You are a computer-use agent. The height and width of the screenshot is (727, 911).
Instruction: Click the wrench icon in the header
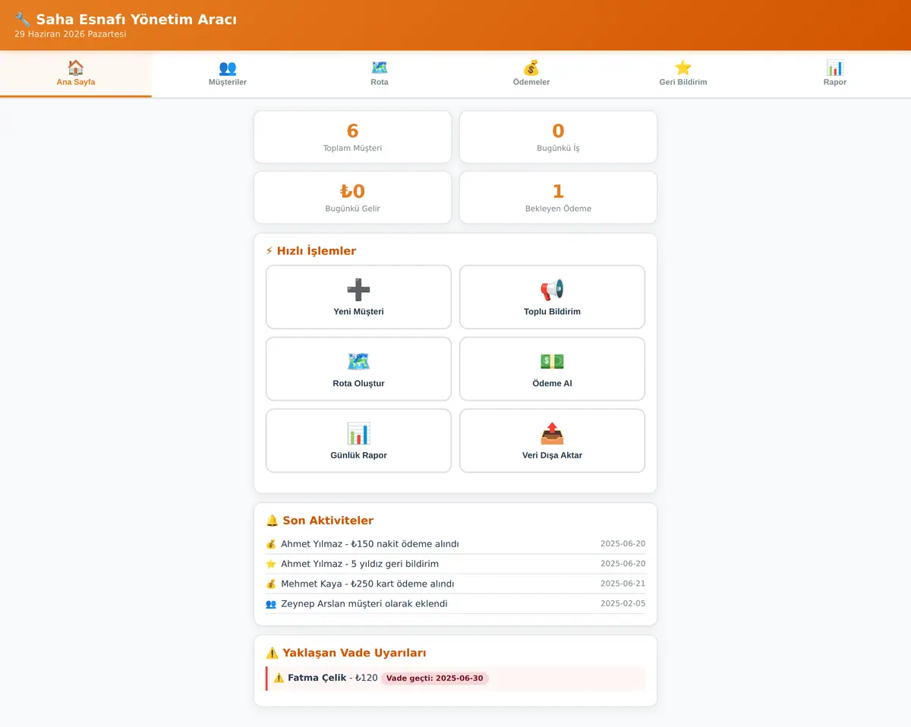click(23, 20)
